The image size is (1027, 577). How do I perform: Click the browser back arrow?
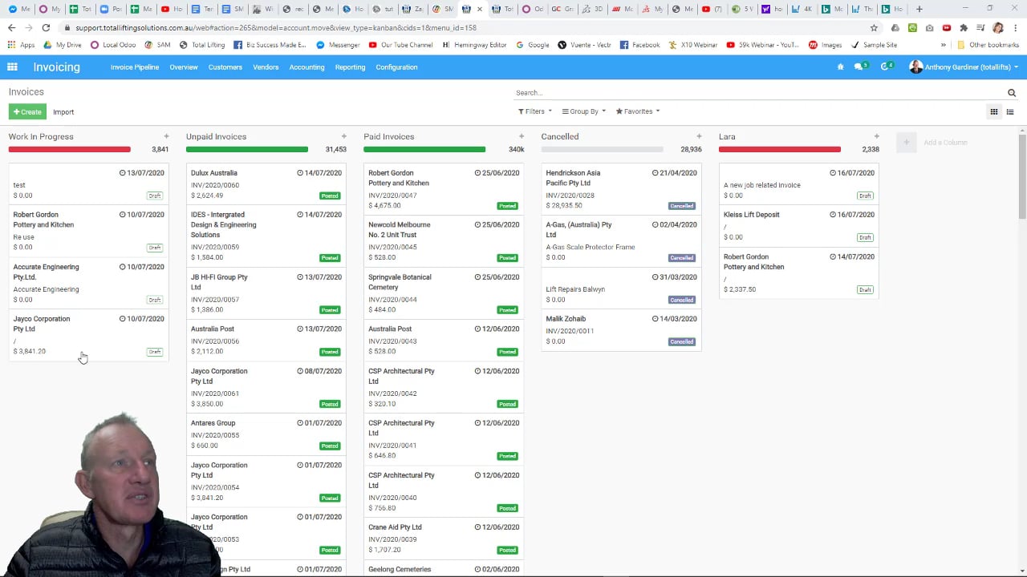point(11,27)
